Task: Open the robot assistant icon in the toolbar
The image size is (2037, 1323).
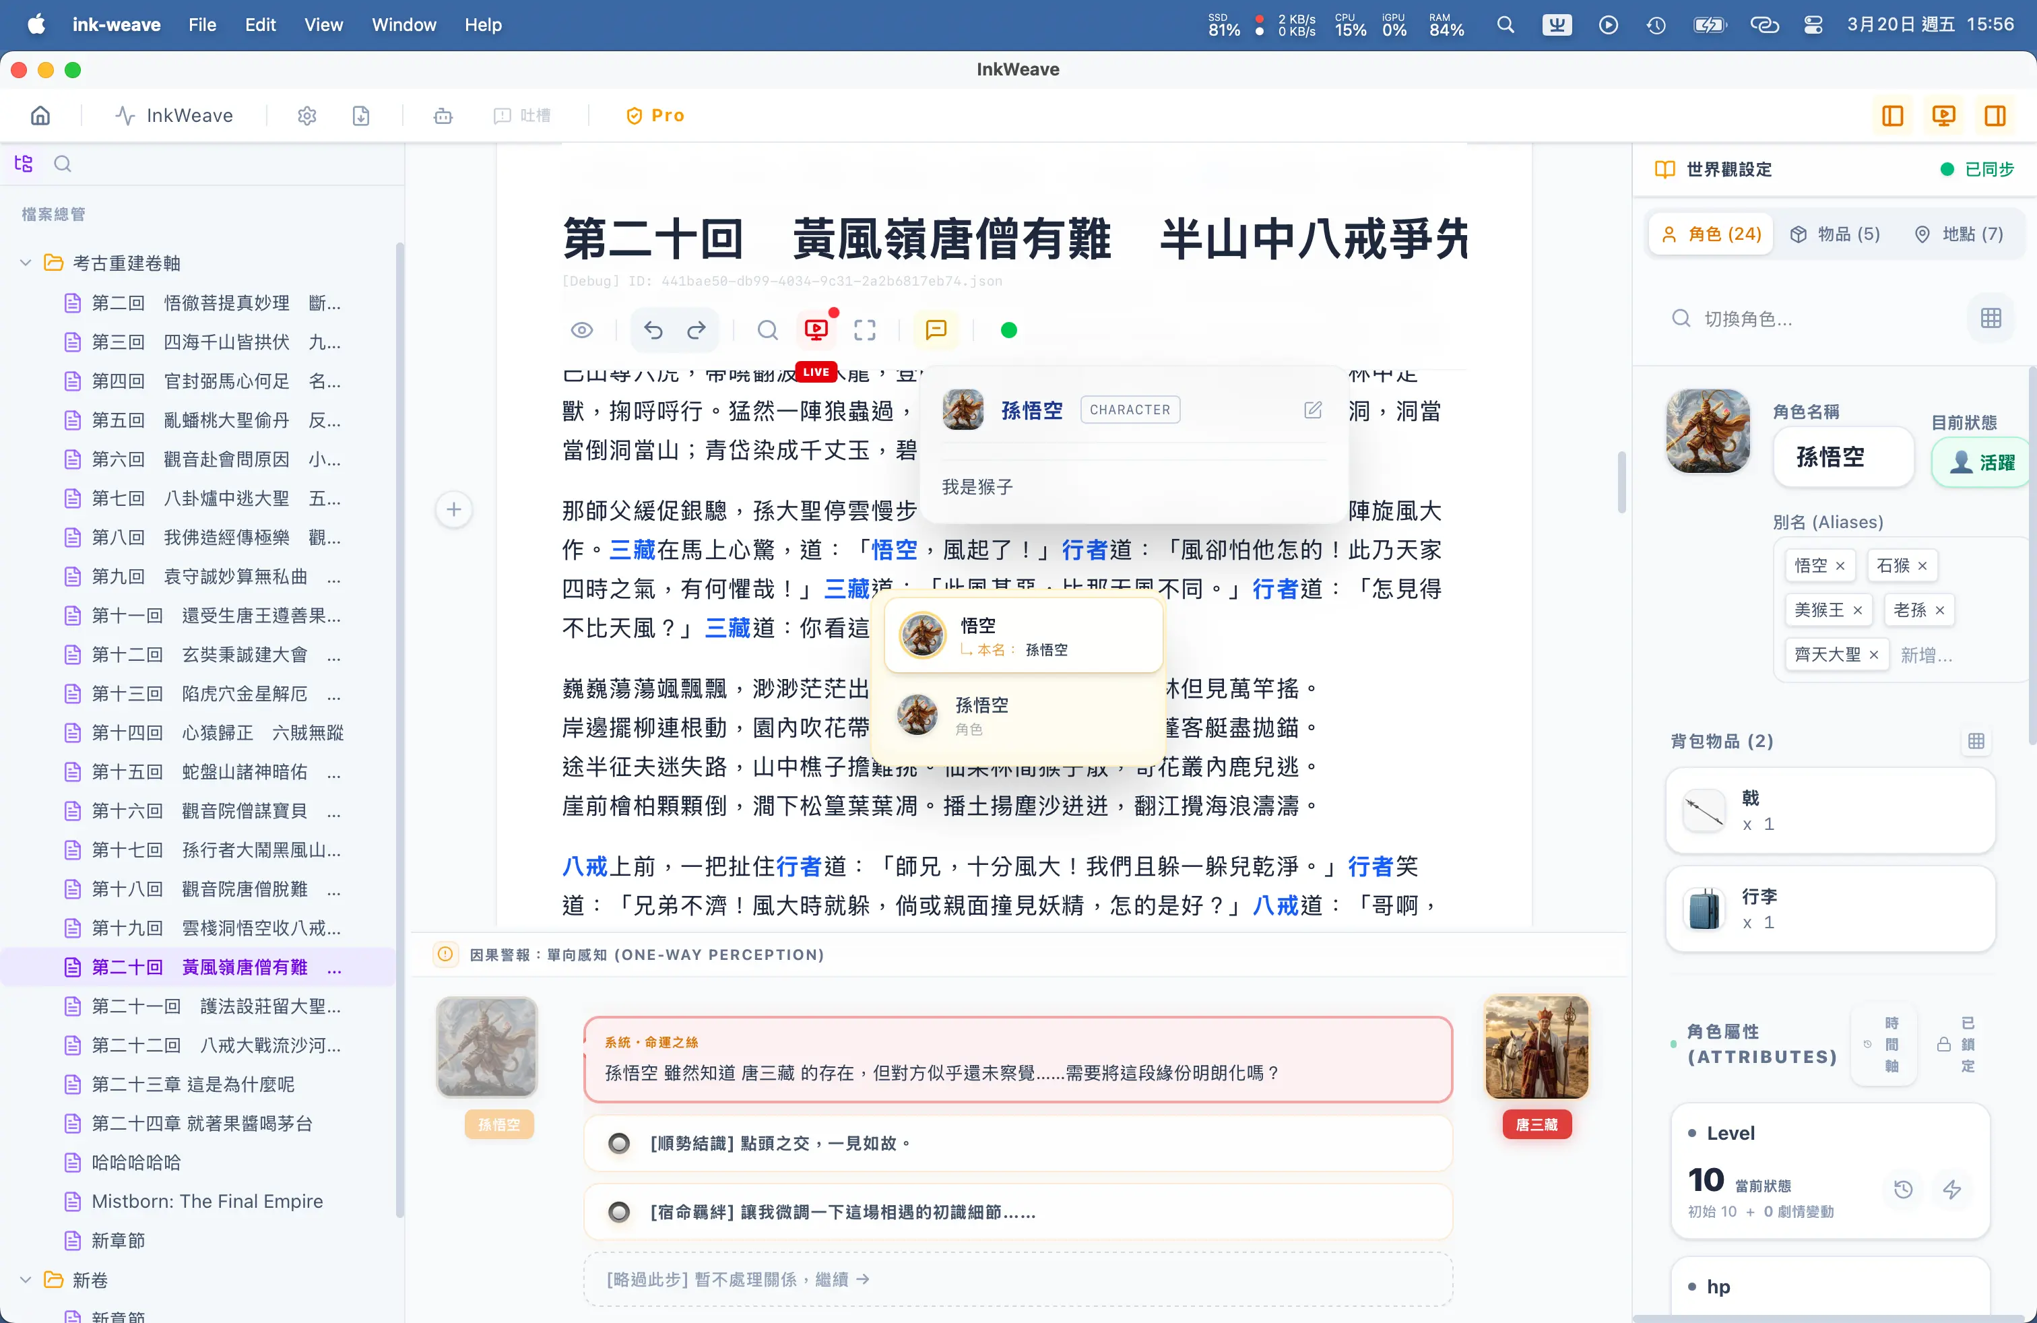Action: coord(443,116)
